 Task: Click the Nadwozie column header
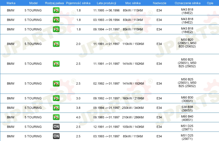(160, 3)
